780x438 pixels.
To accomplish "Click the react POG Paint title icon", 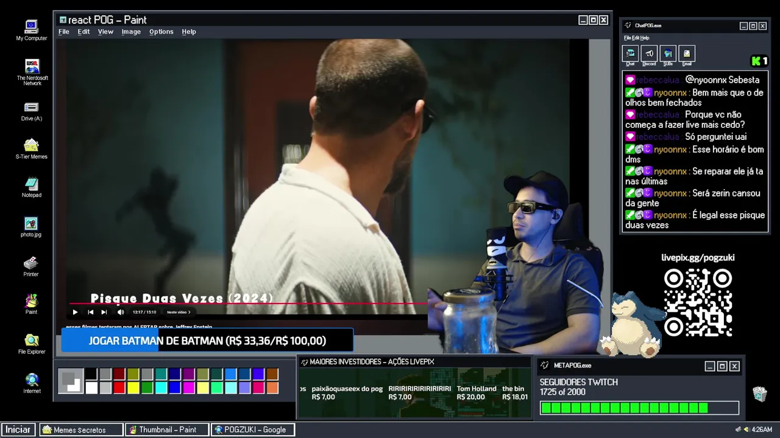I will (63, 20).
